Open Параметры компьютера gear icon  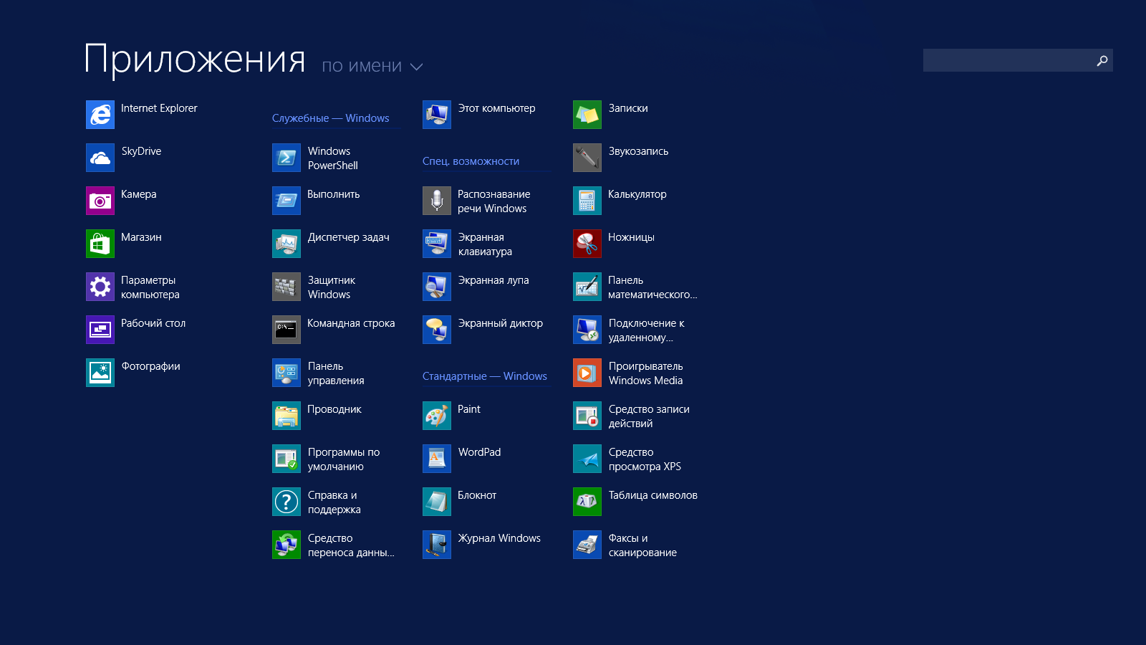pos(100,287)
